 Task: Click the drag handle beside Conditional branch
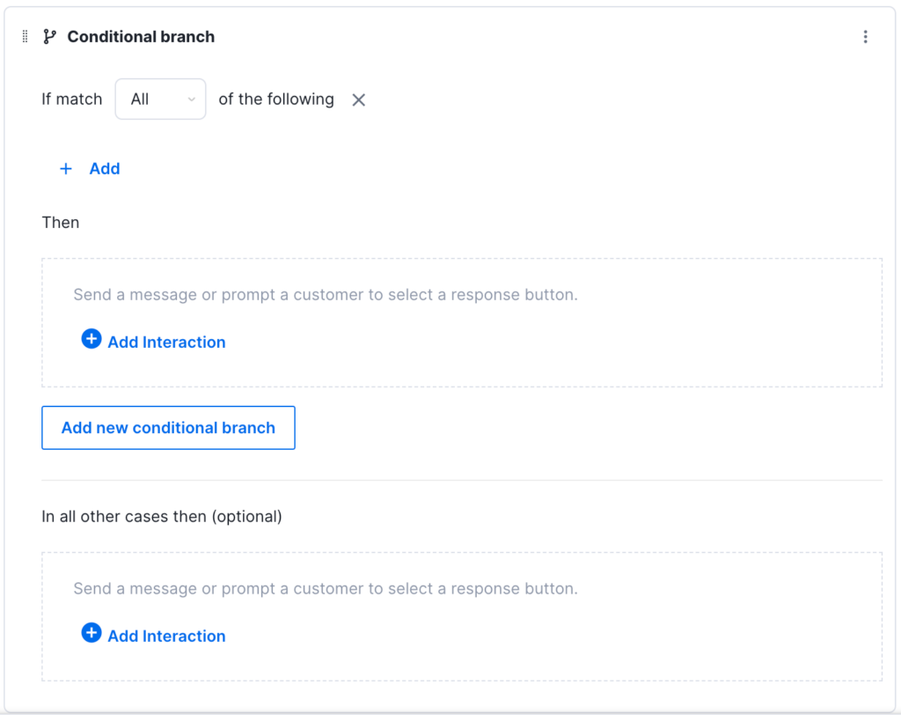(25, 37)
